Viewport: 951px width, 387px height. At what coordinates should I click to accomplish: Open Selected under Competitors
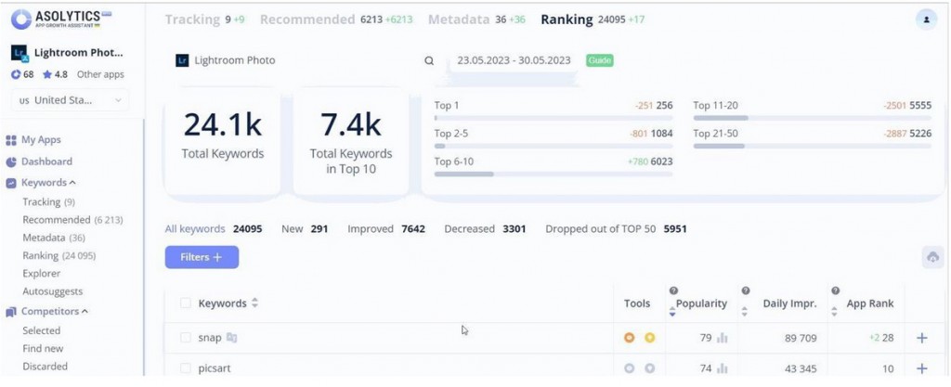[x=41, y=331]
